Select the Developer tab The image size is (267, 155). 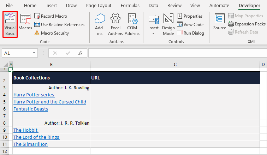(x=249, y=5)
